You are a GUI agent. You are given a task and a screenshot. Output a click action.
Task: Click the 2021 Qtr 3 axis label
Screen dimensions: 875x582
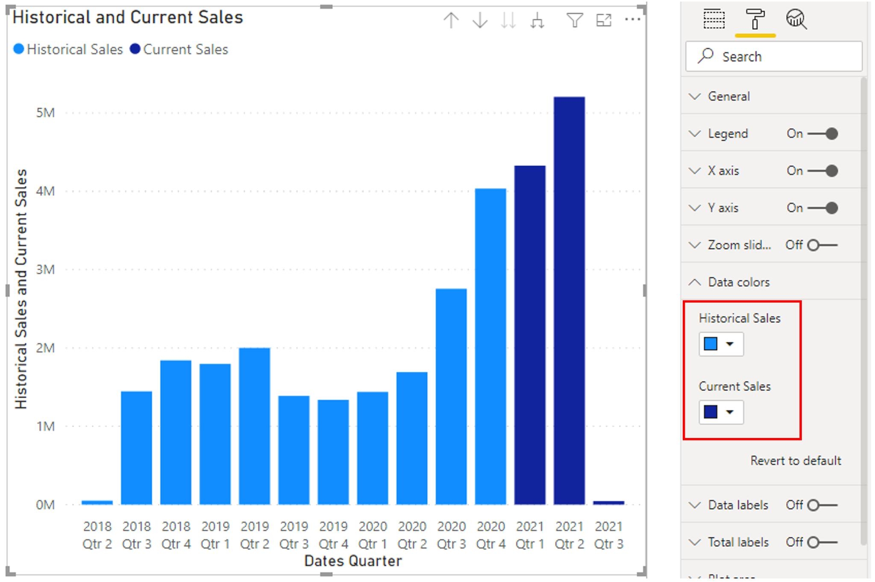[x=609, y=535]
